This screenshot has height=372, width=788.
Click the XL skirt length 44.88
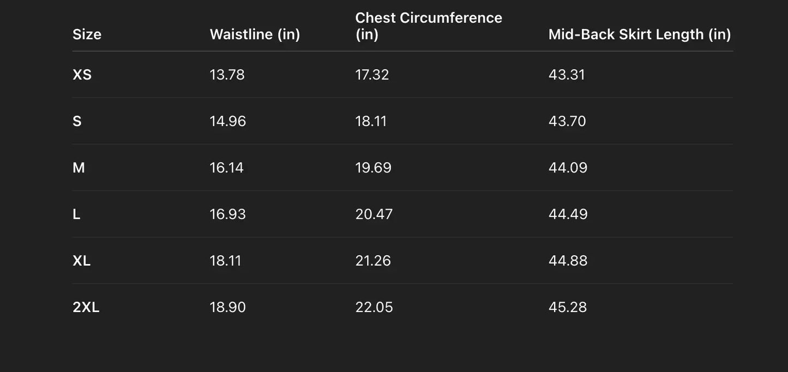tap(568, 261)
